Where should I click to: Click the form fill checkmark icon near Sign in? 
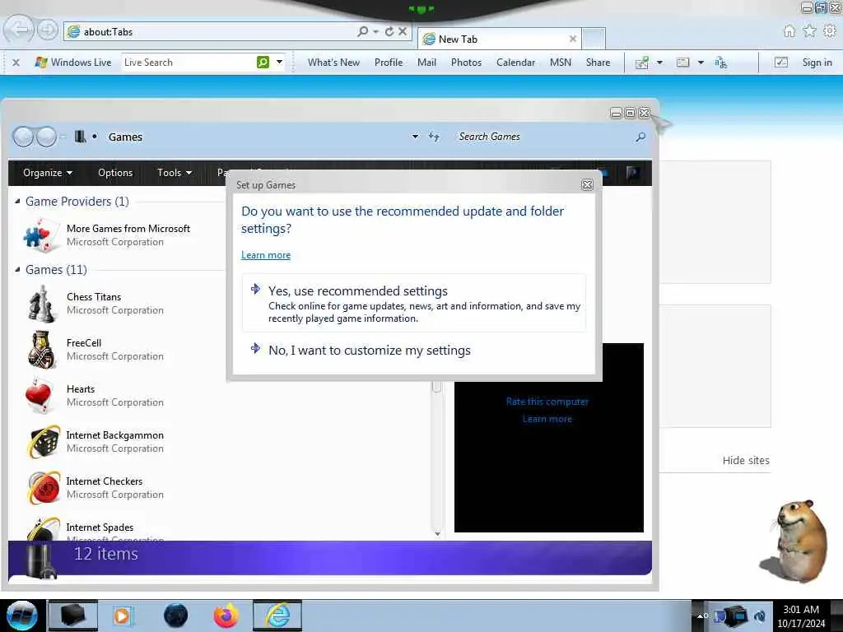(781, 63)
